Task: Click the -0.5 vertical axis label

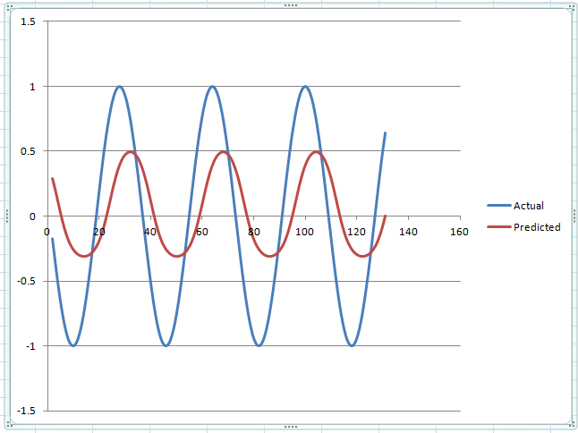Action: pyautogui.click(x=26, y=281)
